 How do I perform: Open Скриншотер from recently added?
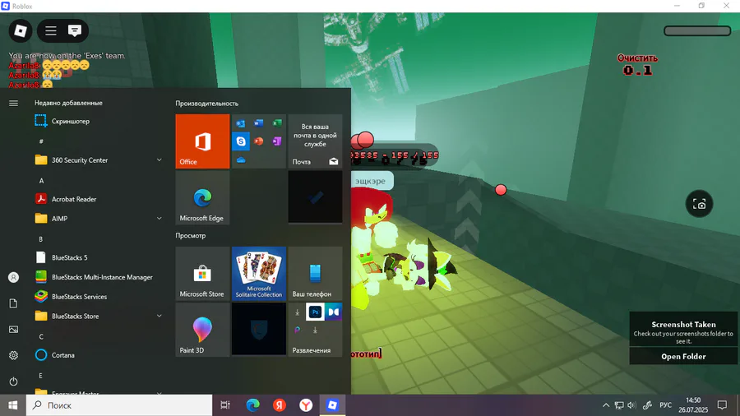point(98,121)
